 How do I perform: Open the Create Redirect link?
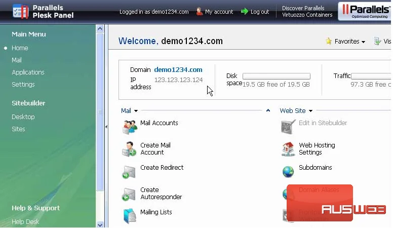click(x=162, y=168)
